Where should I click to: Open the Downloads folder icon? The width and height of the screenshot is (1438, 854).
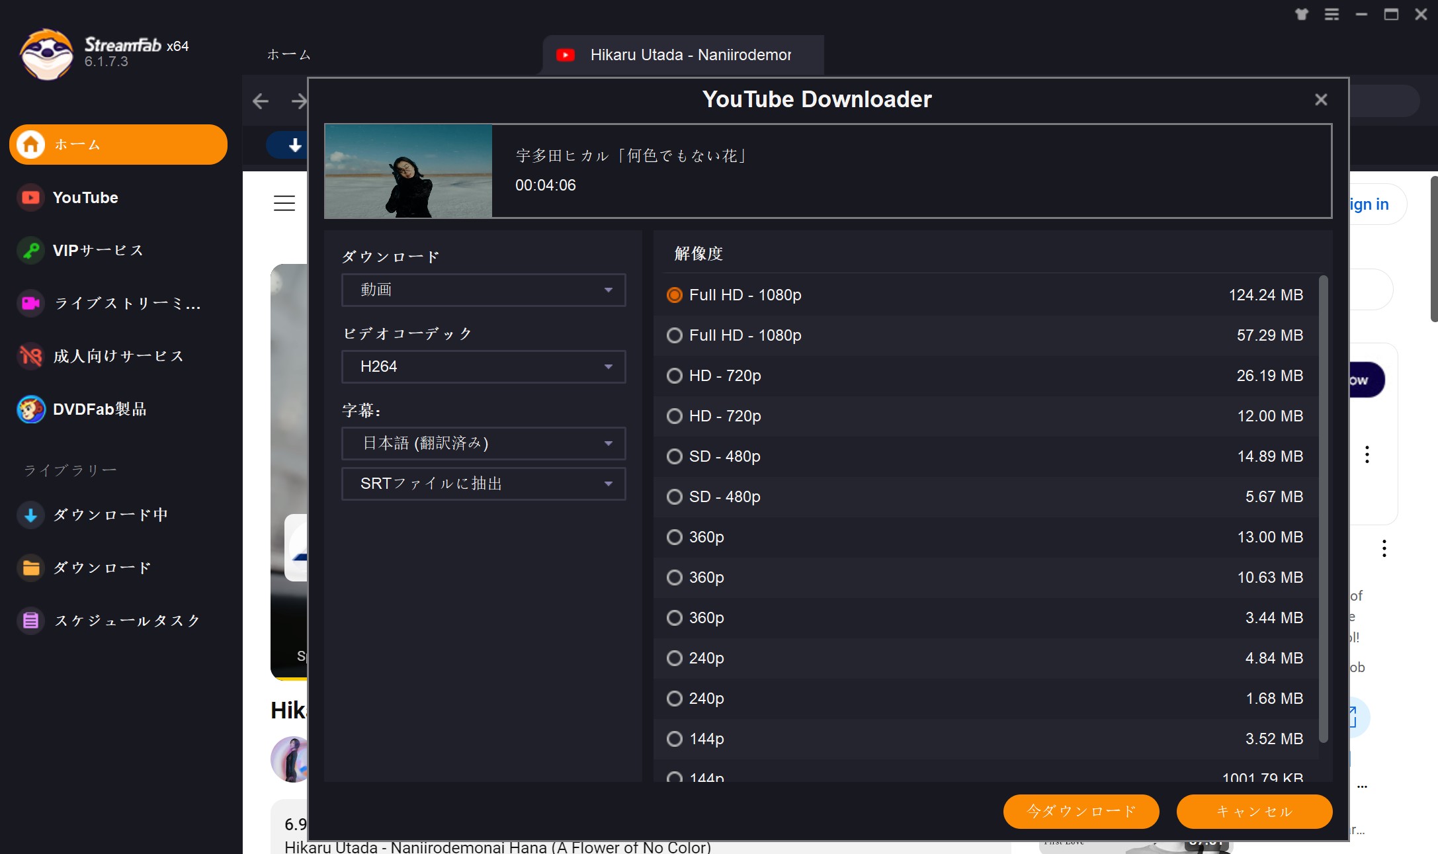[x=30, y=568]
